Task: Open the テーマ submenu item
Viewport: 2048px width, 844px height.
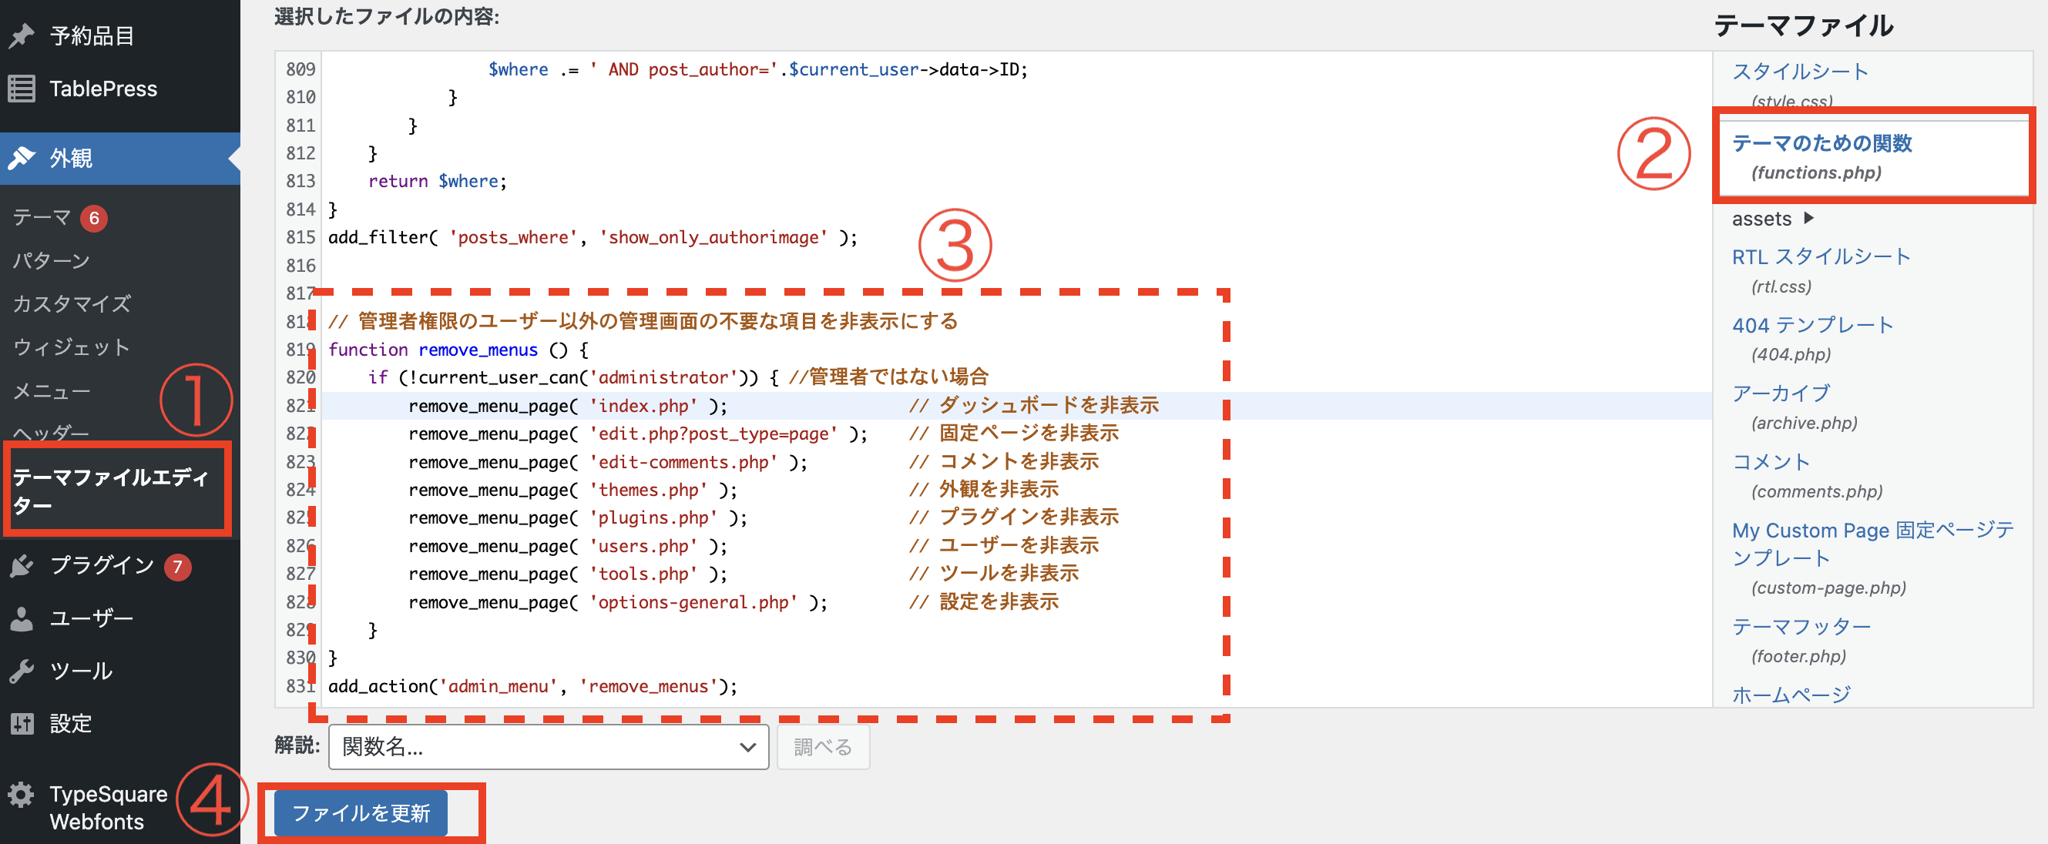Action: 42,217
